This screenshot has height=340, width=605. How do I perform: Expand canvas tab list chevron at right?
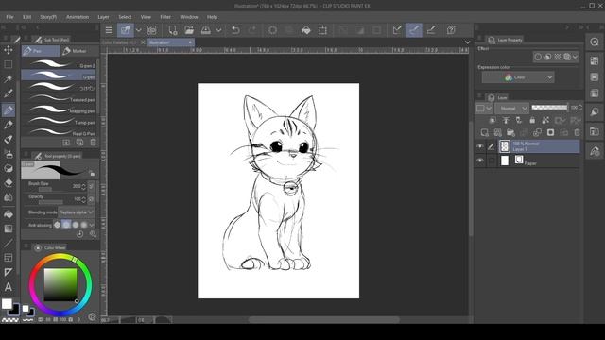[467, 42]
